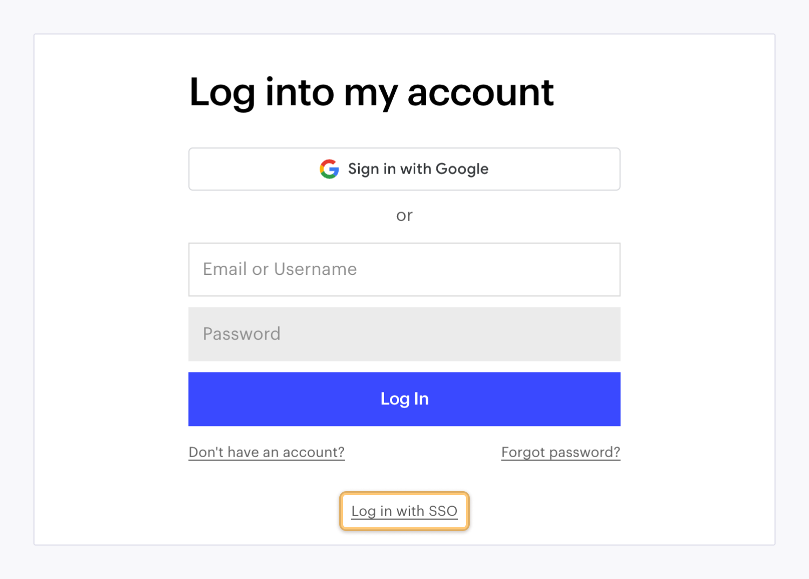Select the Email or Username placeholder text
Image resolution: width=809 pixels, height=579 pixels.
[279, 270]
